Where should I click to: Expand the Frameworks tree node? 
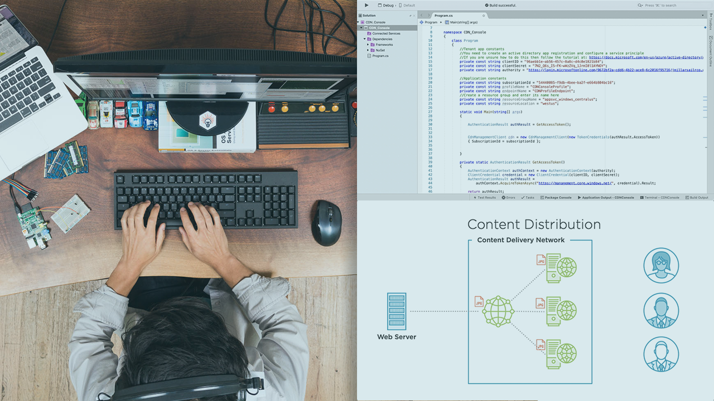[368, 45]
